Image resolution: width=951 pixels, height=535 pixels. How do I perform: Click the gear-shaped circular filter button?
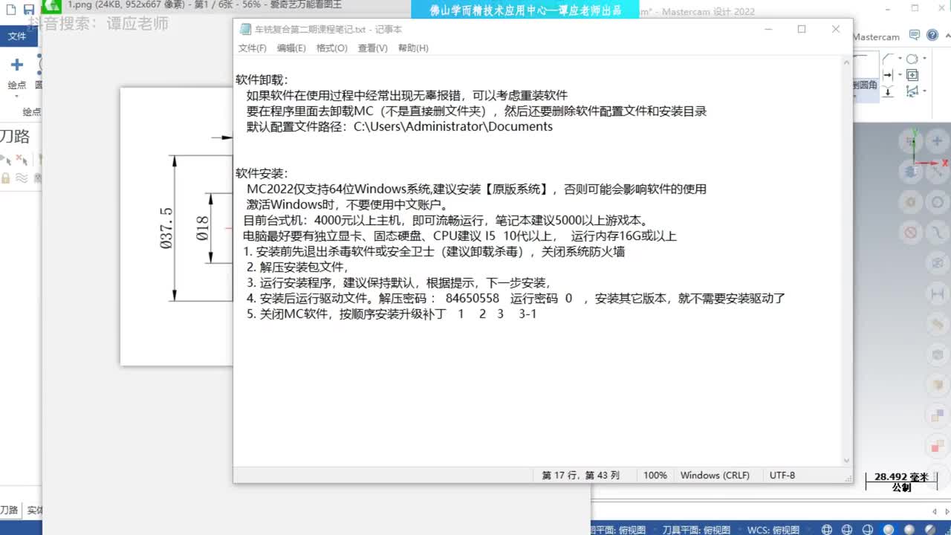coord(911,202)
